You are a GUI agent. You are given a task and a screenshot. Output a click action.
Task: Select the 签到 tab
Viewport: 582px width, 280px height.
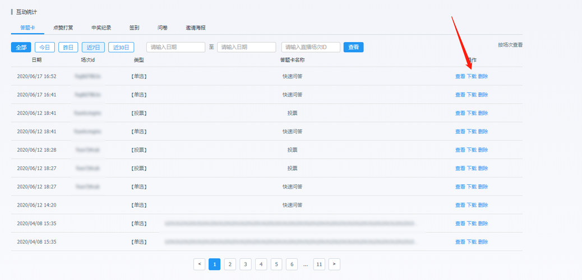point(135,27)
